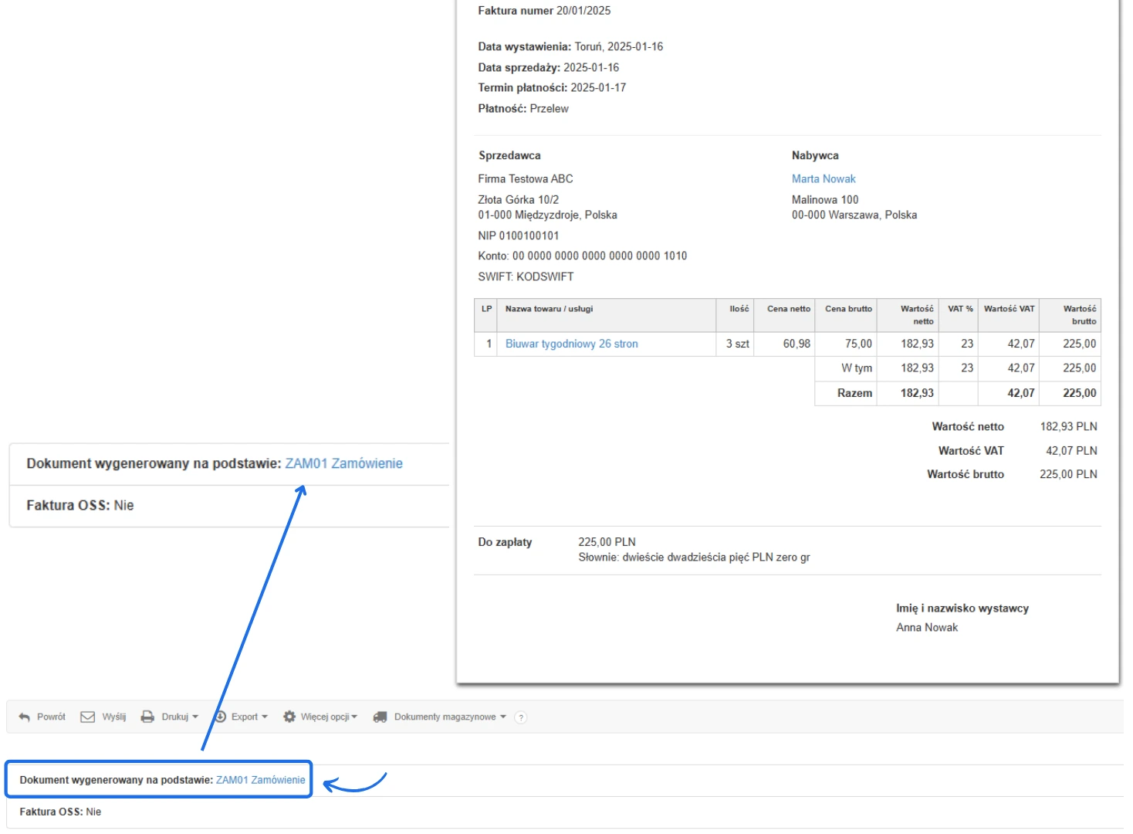1133x834 pixels.
Task: Click the Termin płatności: 2025-01-17 line
Action: [552, 87]
